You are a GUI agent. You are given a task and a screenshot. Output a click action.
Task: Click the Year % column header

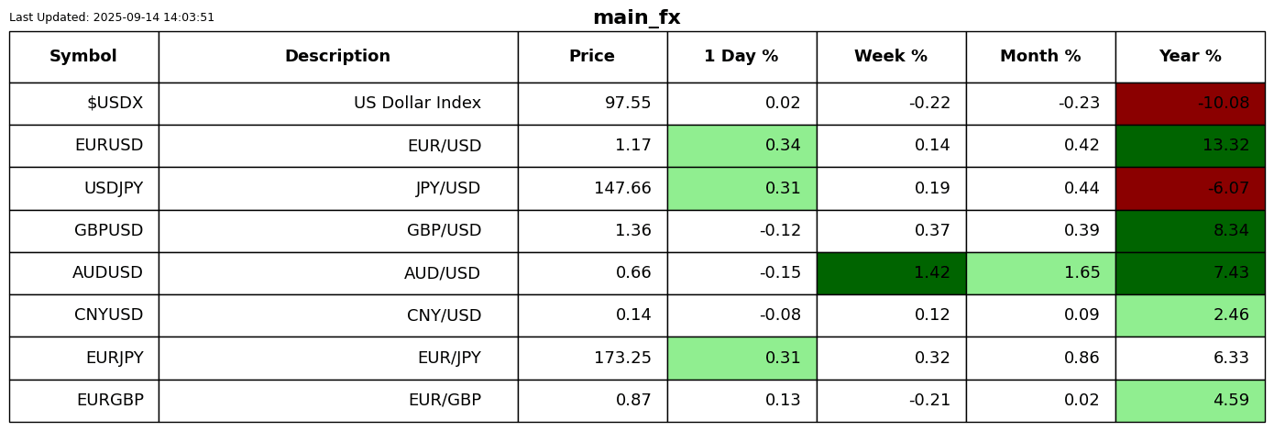tap(1190, 57)
